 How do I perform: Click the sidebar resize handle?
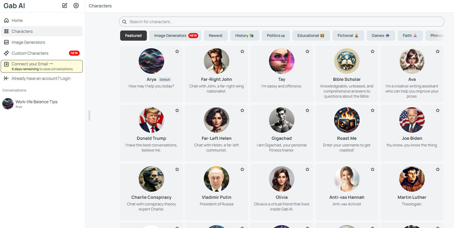pyautogui.click(x=89, y=115)
